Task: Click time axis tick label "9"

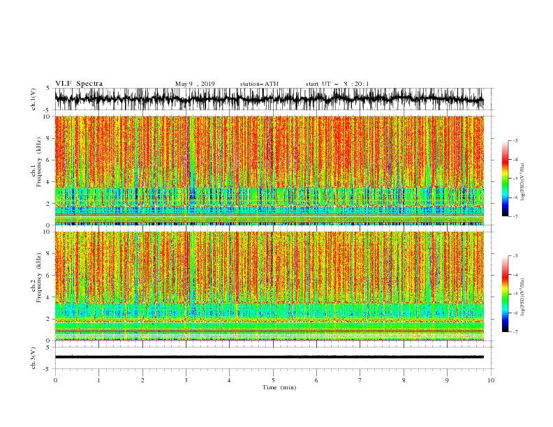Action: tap(447, 380)
